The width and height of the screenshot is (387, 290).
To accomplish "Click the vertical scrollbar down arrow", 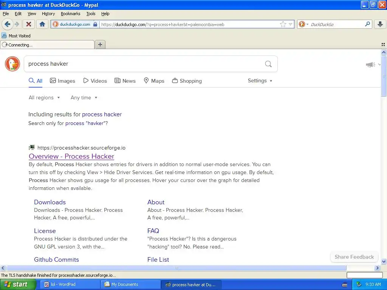I will (384, 262).
